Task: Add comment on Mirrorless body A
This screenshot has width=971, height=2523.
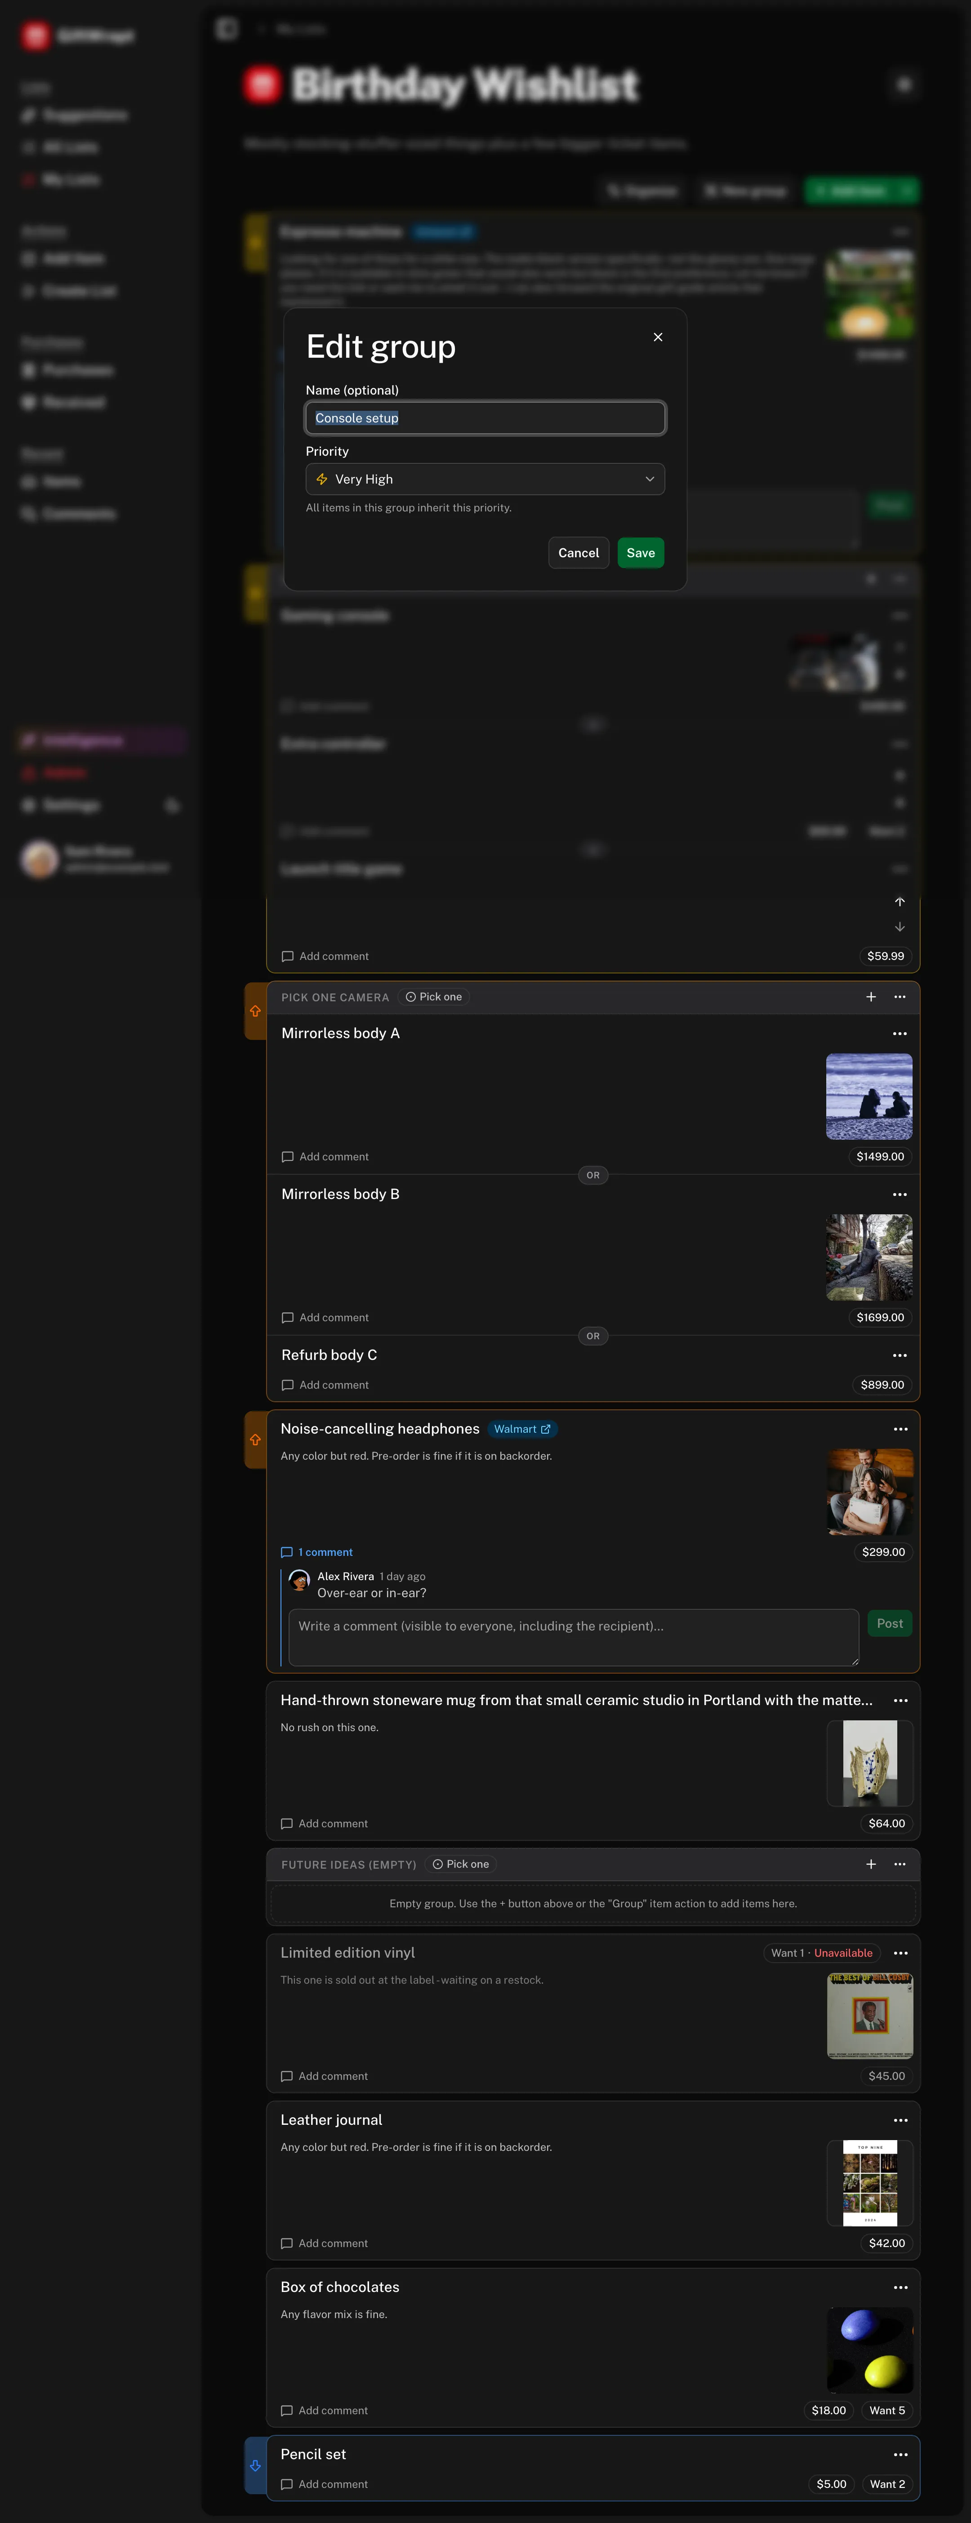Action: (325, 1157)
